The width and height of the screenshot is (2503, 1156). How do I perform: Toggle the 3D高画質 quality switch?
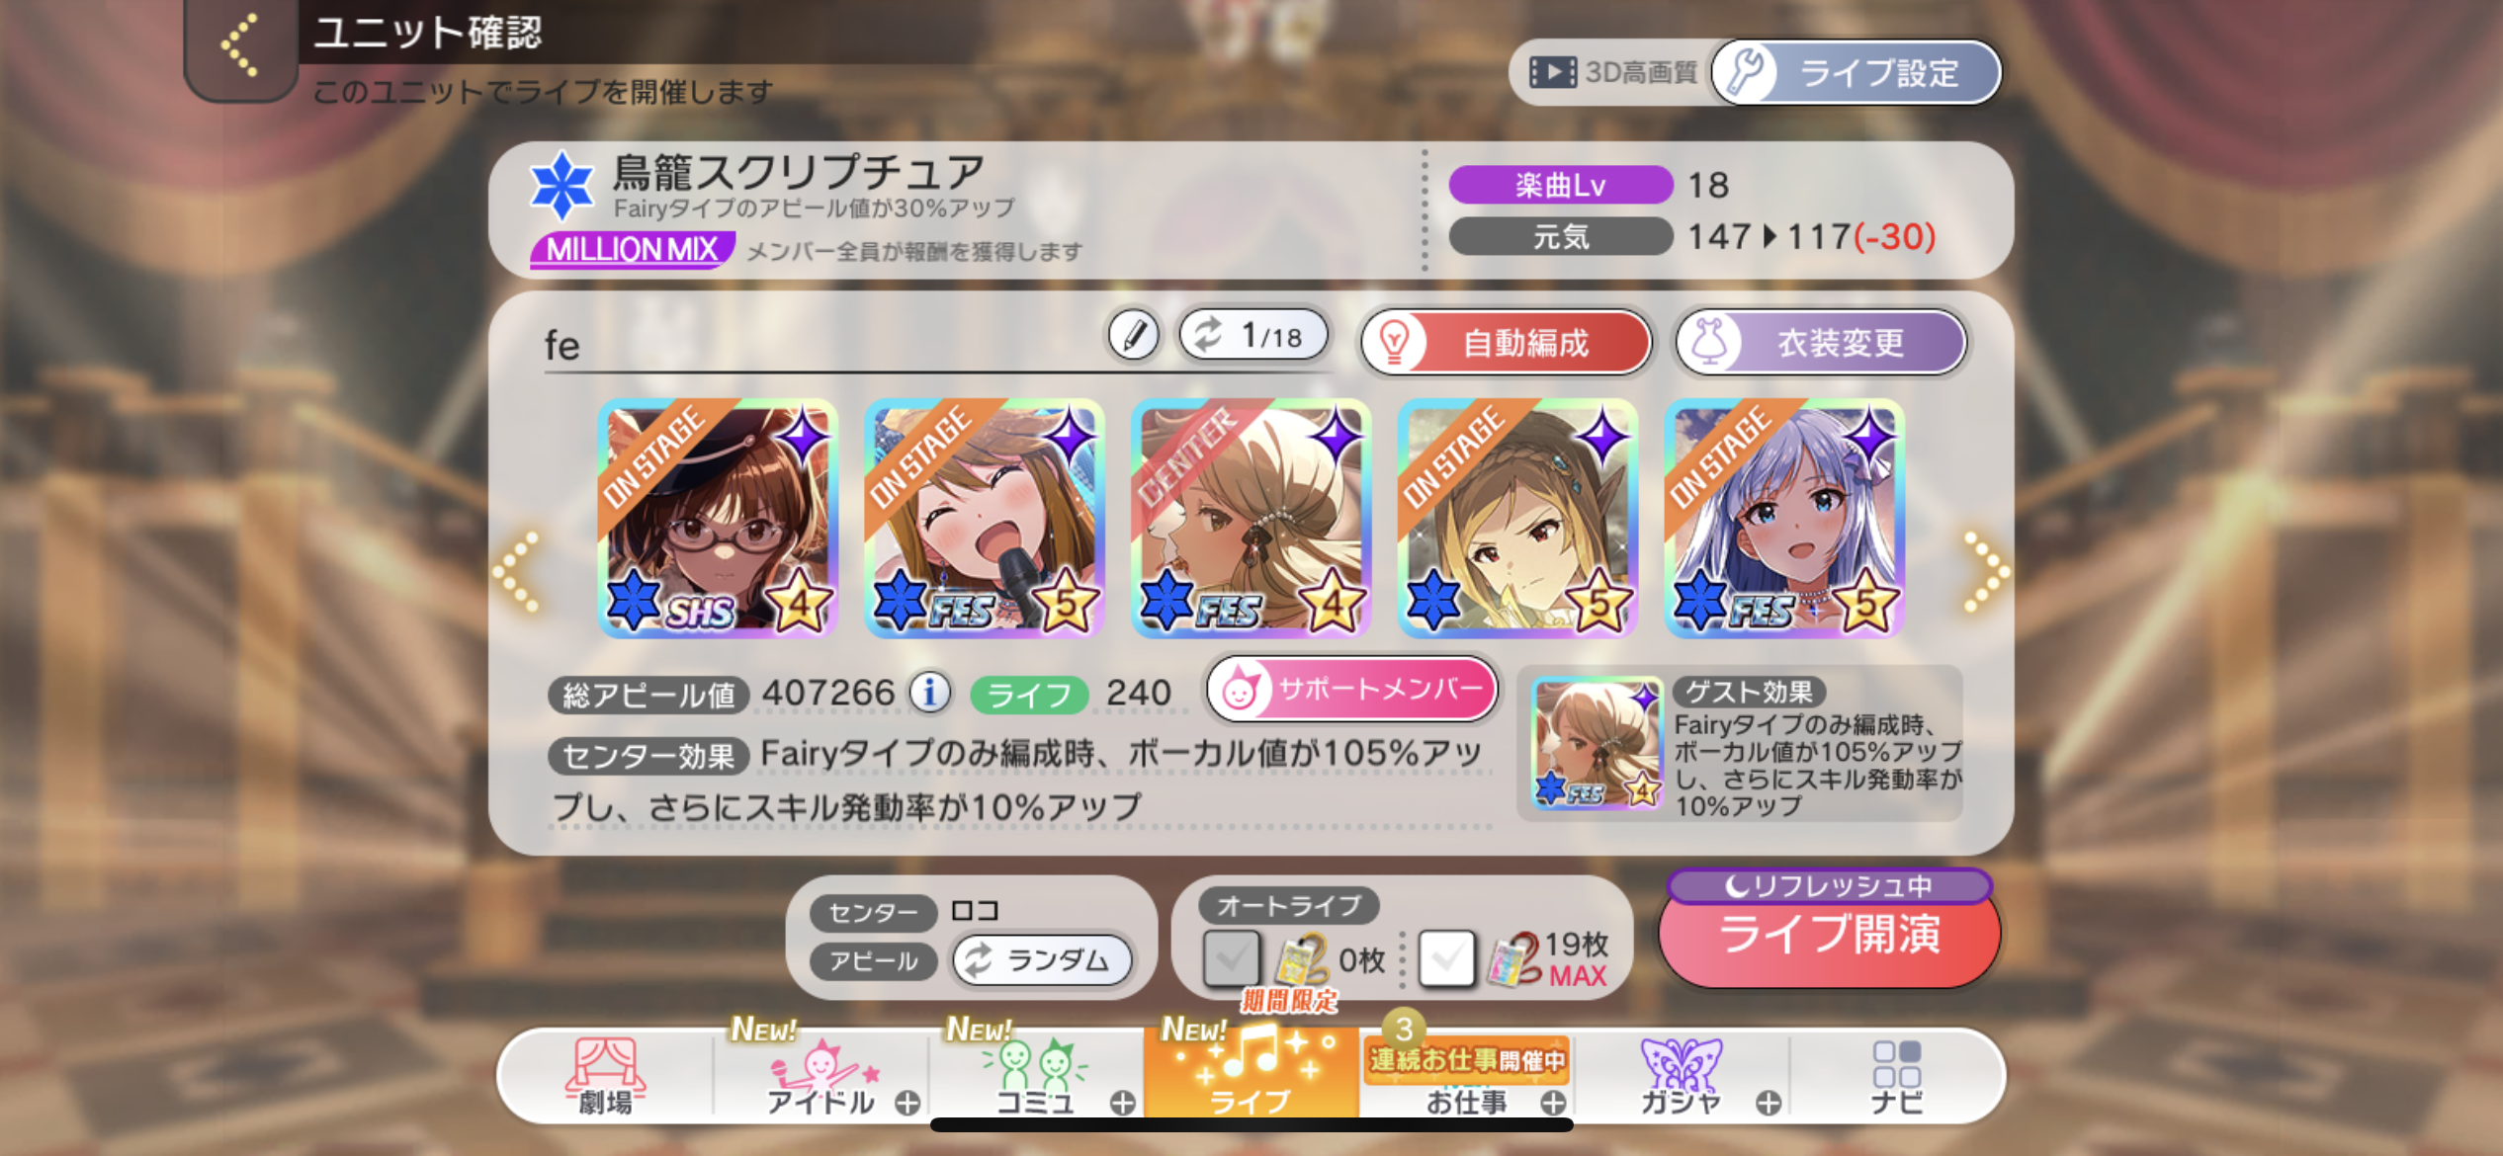point(1613,72)
